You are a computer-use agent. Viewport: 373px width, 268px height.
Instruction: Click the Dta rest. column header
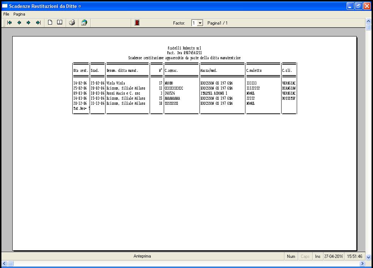tap(81, 71)
